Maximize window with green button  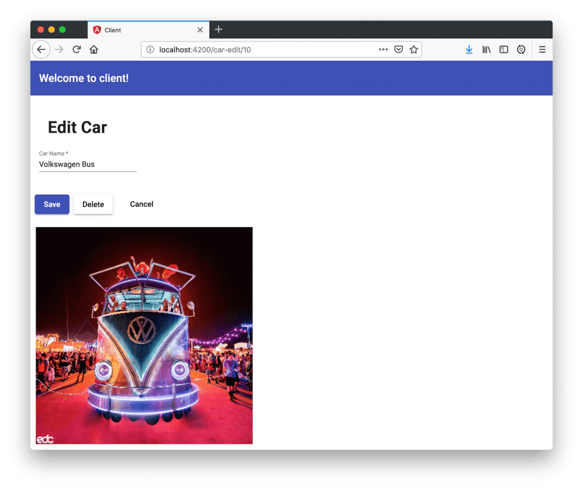tap(63, 30)
